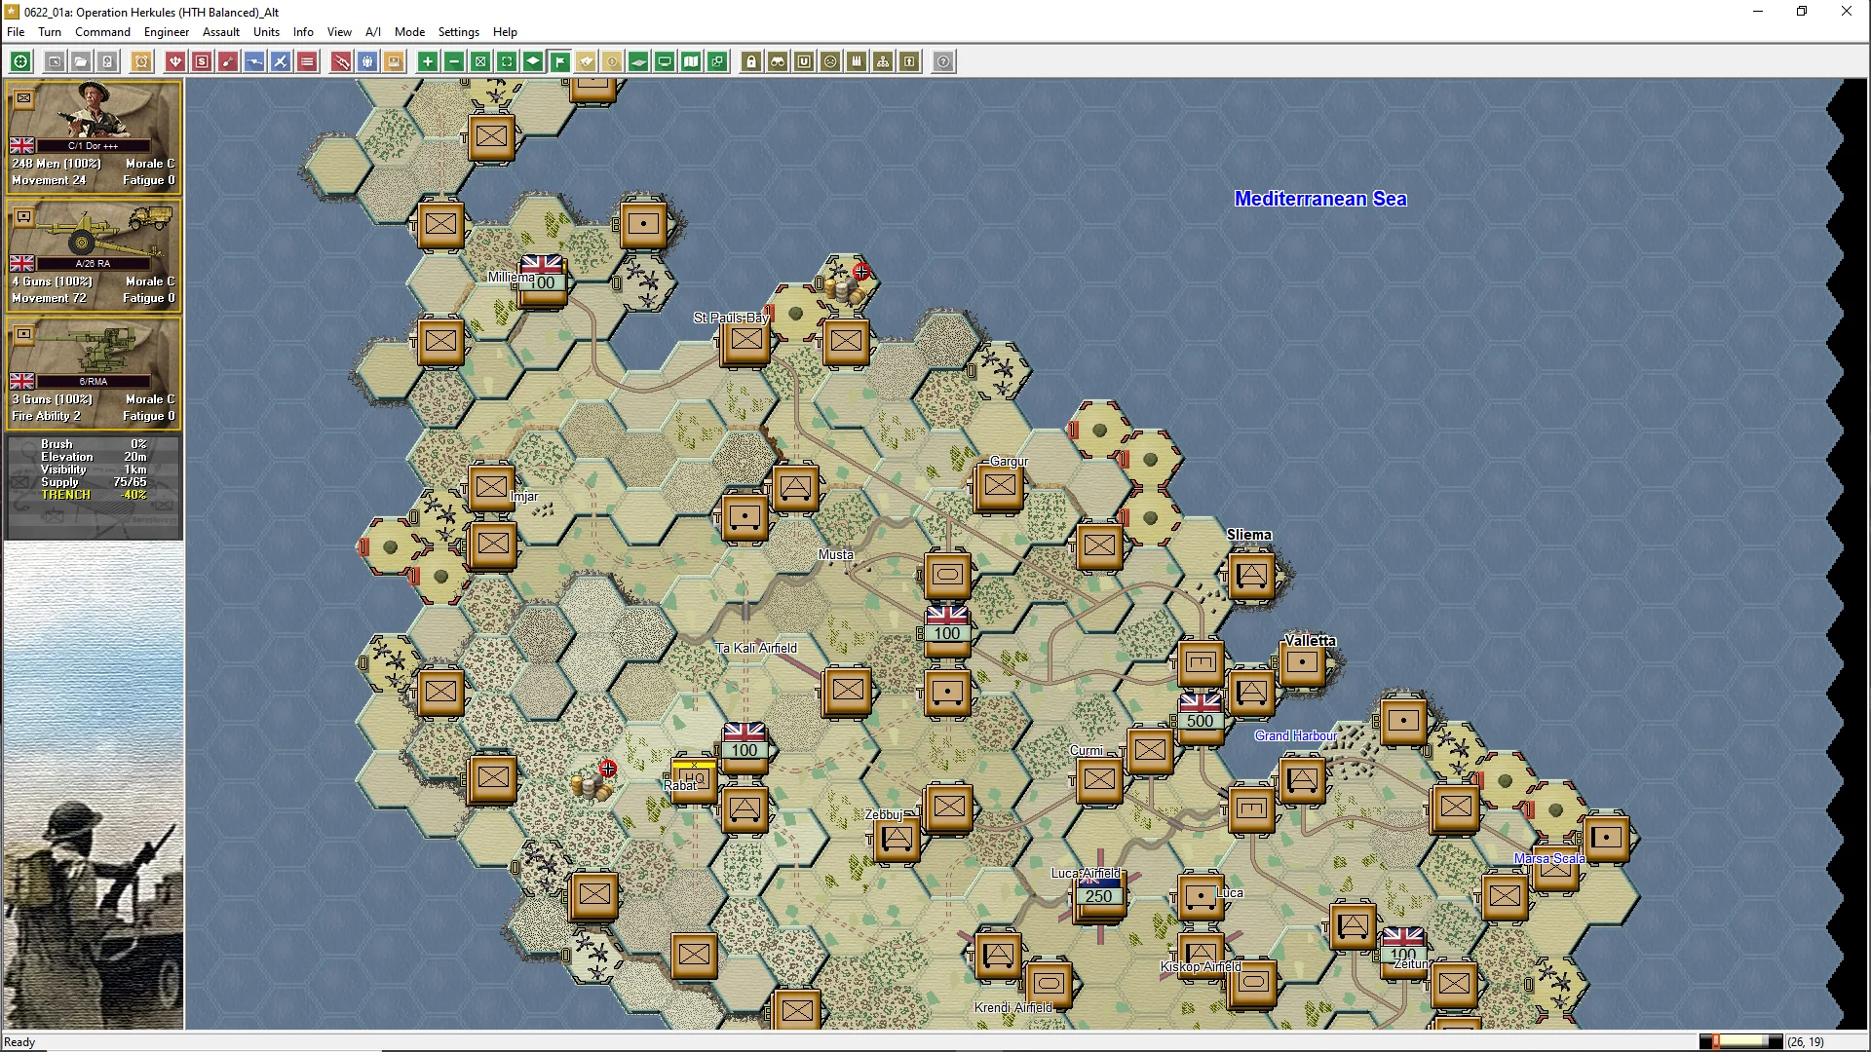Select the C/1 Dor infantry unit card
Image resolution: width=1871 pixels, height=1052 pixels.
point(94,136)
